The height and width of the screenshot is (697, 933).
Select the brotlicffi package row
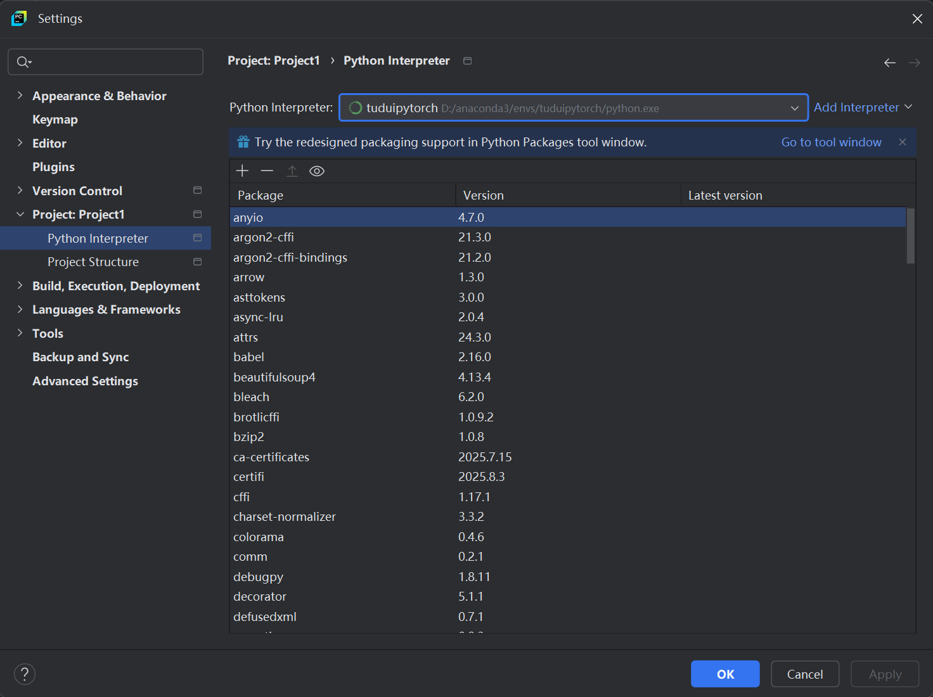pyautogui.click(x=568, y=417)
